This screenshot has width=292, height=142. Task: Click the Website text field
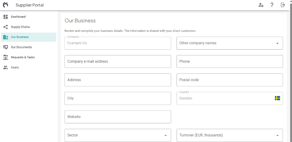(118, 117)
